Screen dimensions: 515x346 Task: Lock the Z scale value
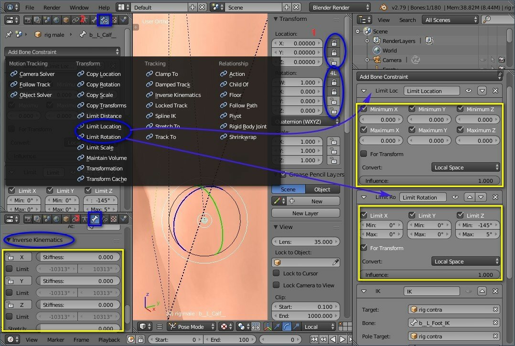333,160
